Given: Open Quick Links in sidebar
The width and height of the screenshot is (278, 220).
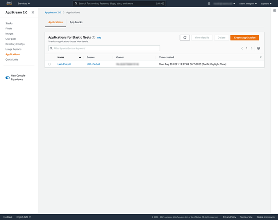Looking at the screenshot, I should click(12, 60).
